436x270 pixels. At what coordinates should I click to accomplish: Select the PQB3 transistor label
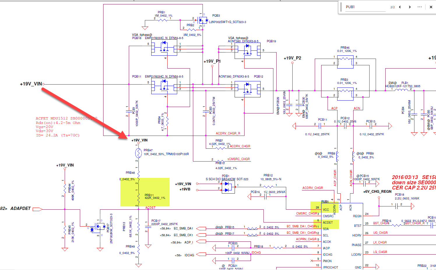click(x=216, y=15)
